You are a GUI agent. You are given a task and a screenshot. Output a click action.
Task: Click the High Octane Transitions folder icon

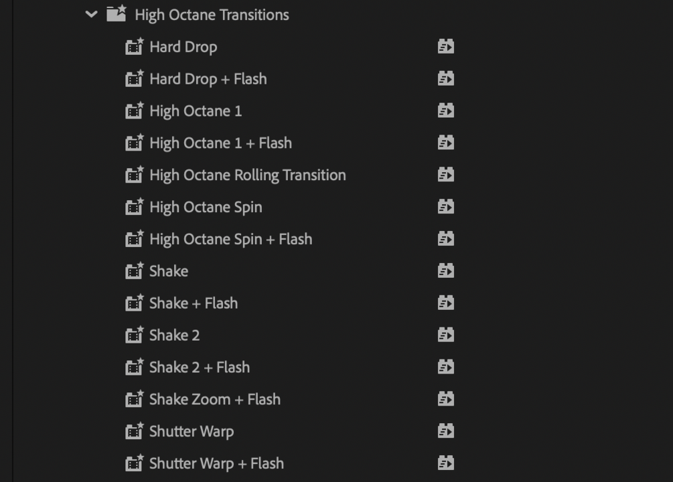click(x=117, y=14)
